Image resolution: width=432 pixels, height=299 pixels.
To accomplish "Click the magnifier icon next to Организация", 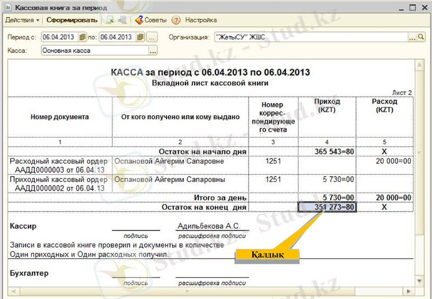I will [x=421, y=37].
